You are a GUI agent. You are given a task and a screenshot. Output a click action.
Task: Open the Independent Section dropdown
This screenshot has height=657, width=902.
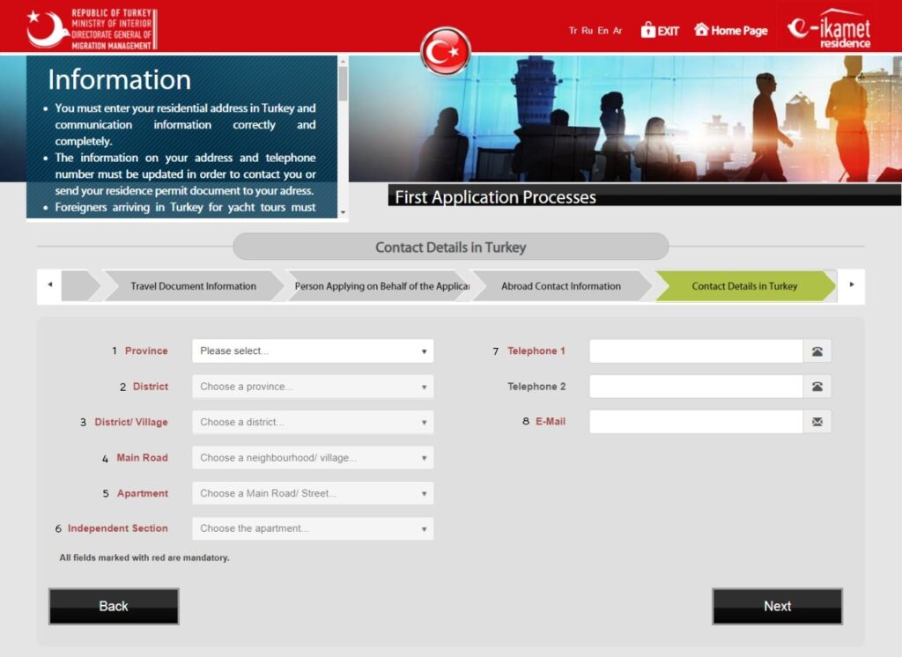point(313,528)
